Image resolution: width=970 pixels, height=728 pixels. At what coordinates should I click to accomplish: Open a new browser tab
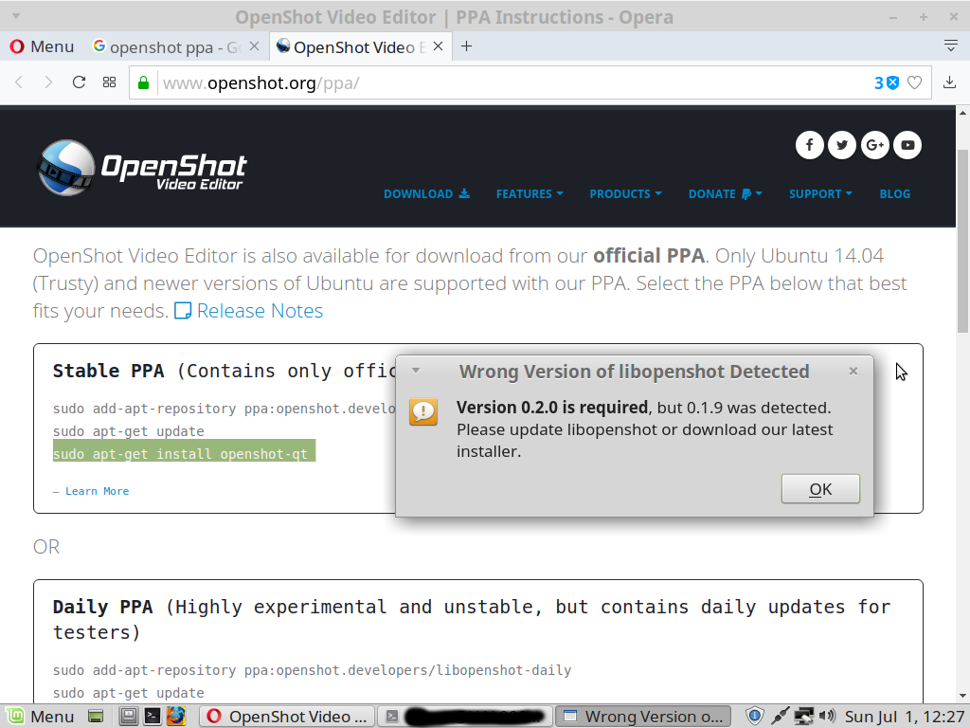tap(466, 46)
